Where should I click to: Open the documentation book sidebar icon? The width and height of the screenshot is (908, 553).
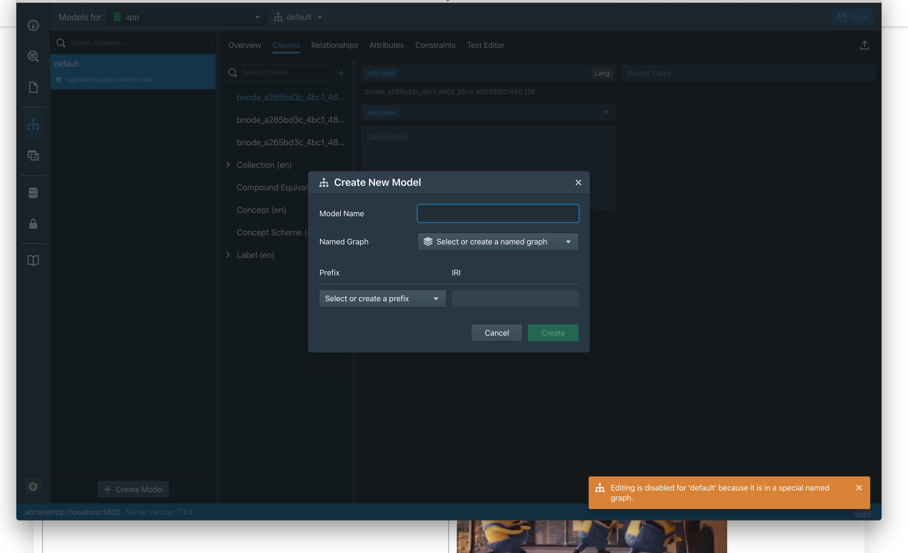click(x=33, y=260)
